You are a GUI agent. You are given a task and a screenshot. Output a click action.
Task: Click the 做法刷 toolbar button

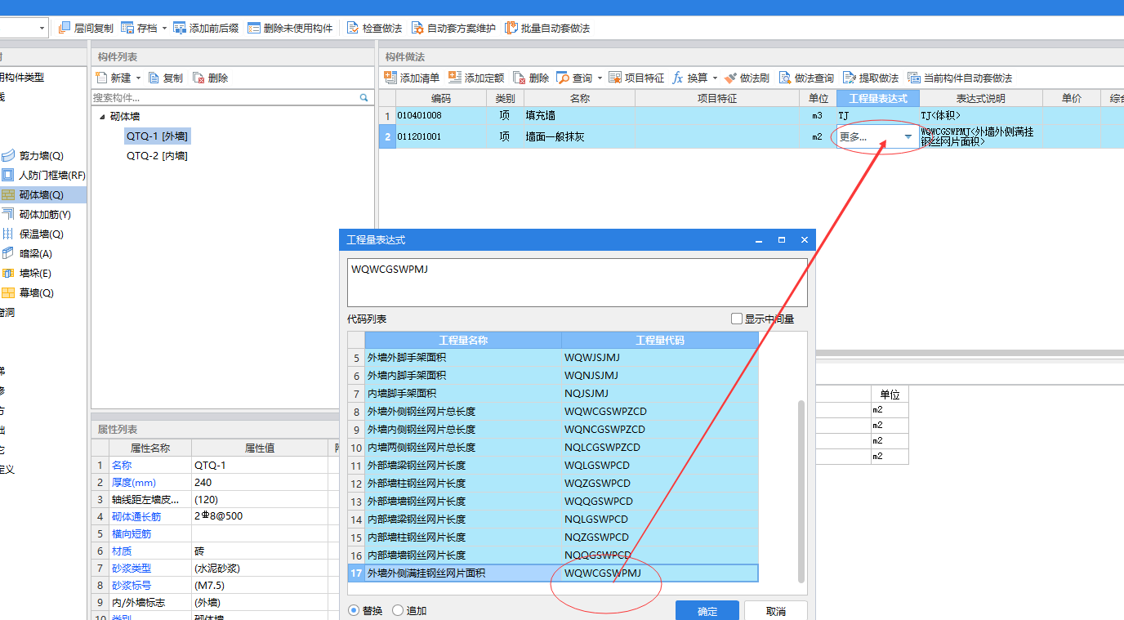point(747,78)
